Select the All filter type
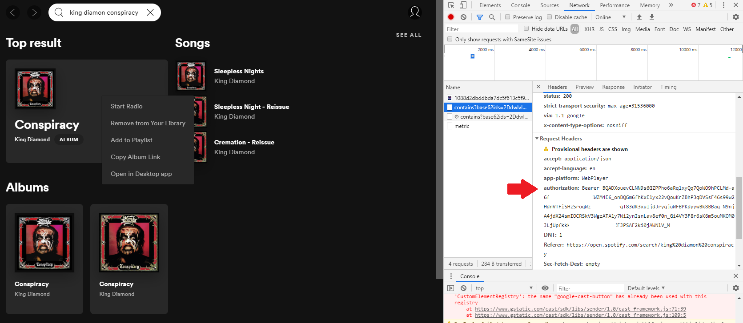 [574, 29]
